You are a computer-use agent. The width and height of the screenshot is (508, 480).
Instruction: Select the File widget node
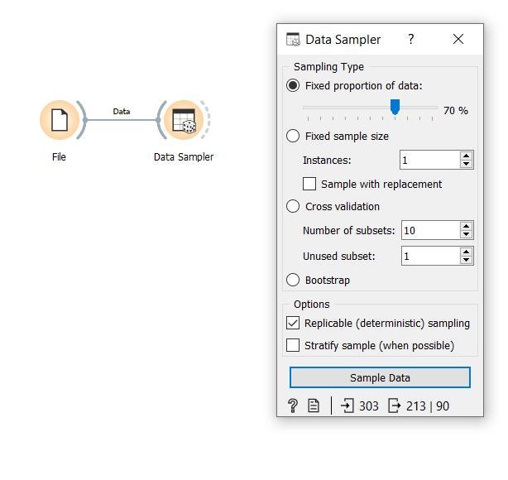60,120
